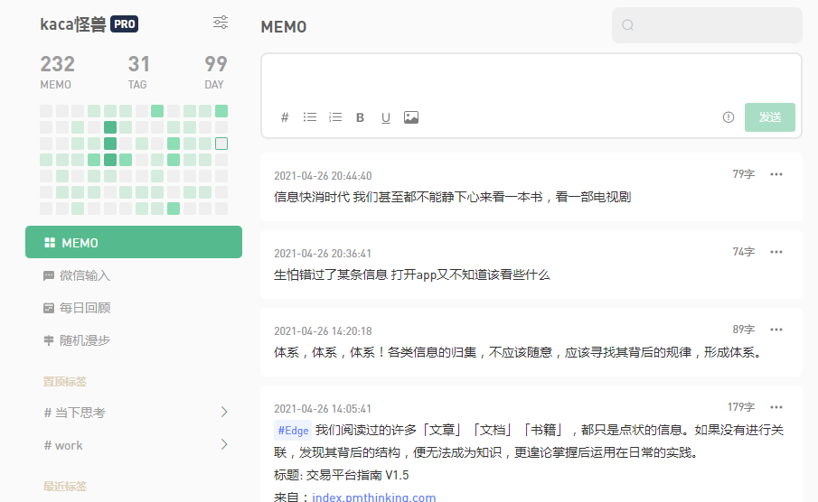Click the #Edge tag in the memo
818x502 pixels.
point(293,430)
